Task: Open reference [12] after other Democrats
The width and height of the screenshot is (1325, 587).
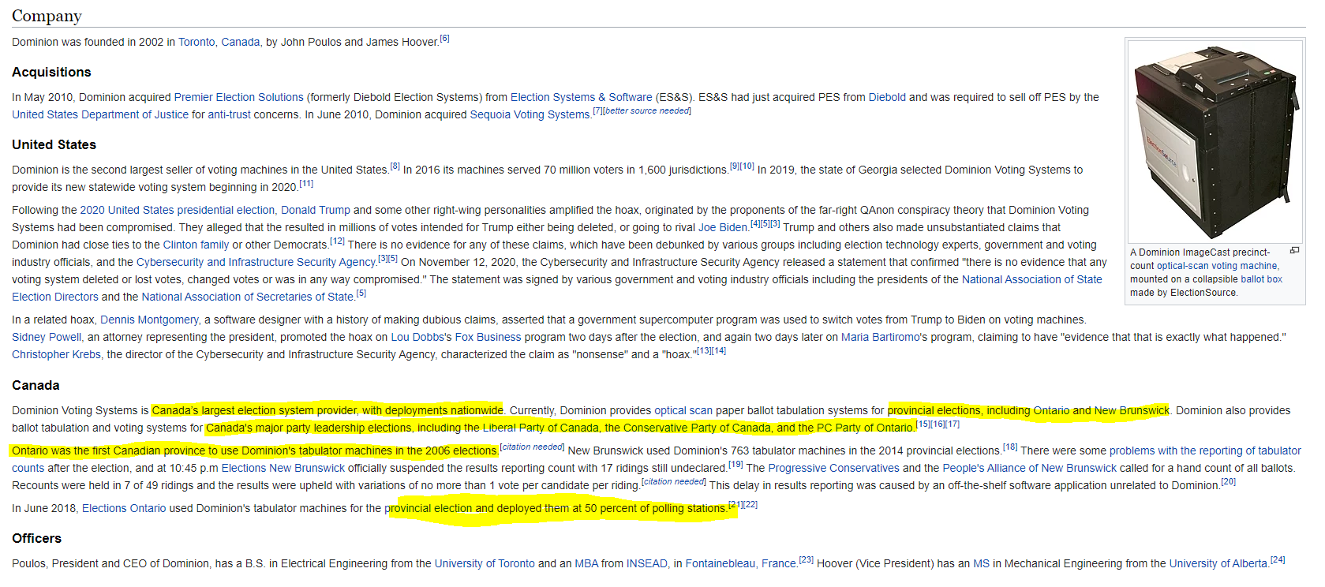Action: point(337,241)
